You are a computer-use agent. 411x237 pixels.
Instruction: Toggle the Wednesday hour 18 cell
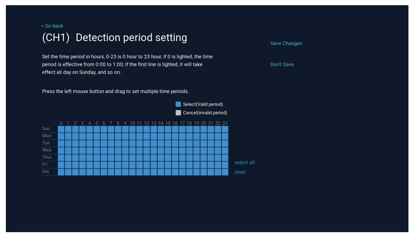pos(189,150)
